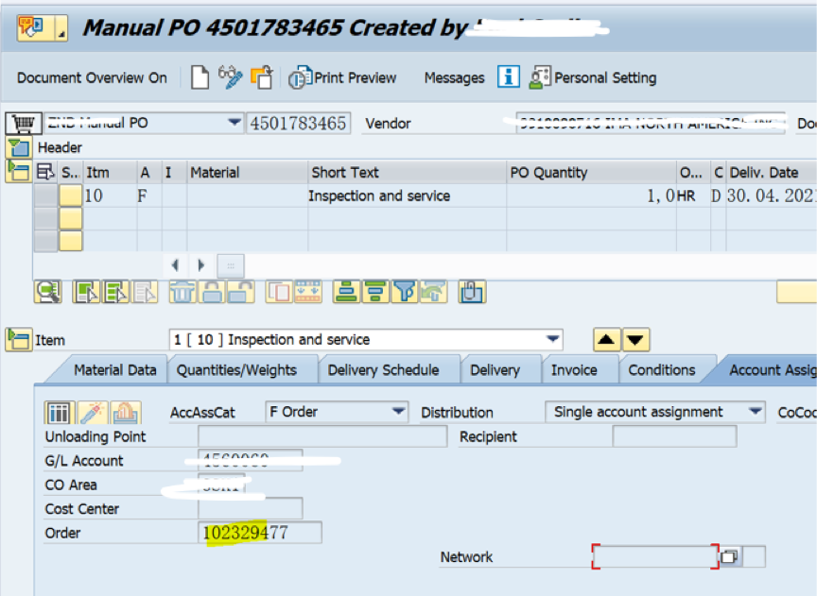Image resolution: width=817 pixels, height=596 pixels.
Task: Collapse item overview section toggle icon
Action: 19,171
